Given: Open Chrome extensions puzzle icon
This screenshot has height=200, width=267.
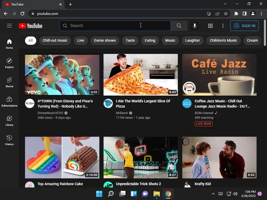Looking at the screenshot, I should [236, 14].
